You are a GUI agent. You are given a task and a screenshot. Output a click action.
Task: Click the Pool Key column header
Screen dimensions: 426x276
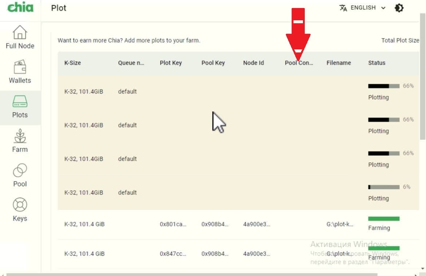click(213, 63)
